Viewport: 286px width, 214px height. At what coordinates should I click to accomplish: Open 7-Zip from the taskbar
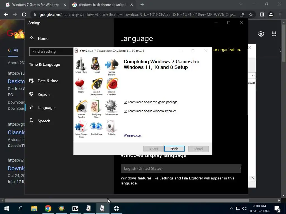pos(75,208)
